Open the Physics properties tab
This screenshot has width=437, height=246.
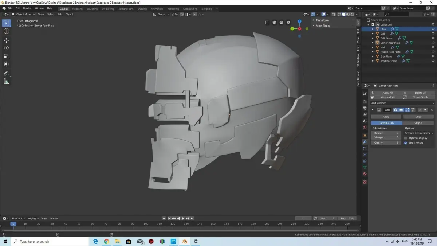pyautogui.click(x=365, y=155)
